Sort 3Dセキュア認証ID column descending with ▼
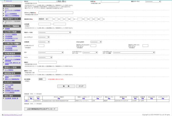The image size is (172, 116). coord(58,98)
